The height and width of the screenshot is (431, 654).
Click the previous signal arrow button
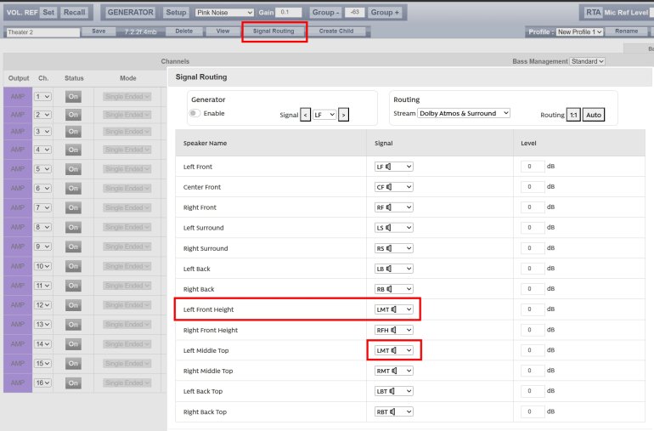coord(306,114)
